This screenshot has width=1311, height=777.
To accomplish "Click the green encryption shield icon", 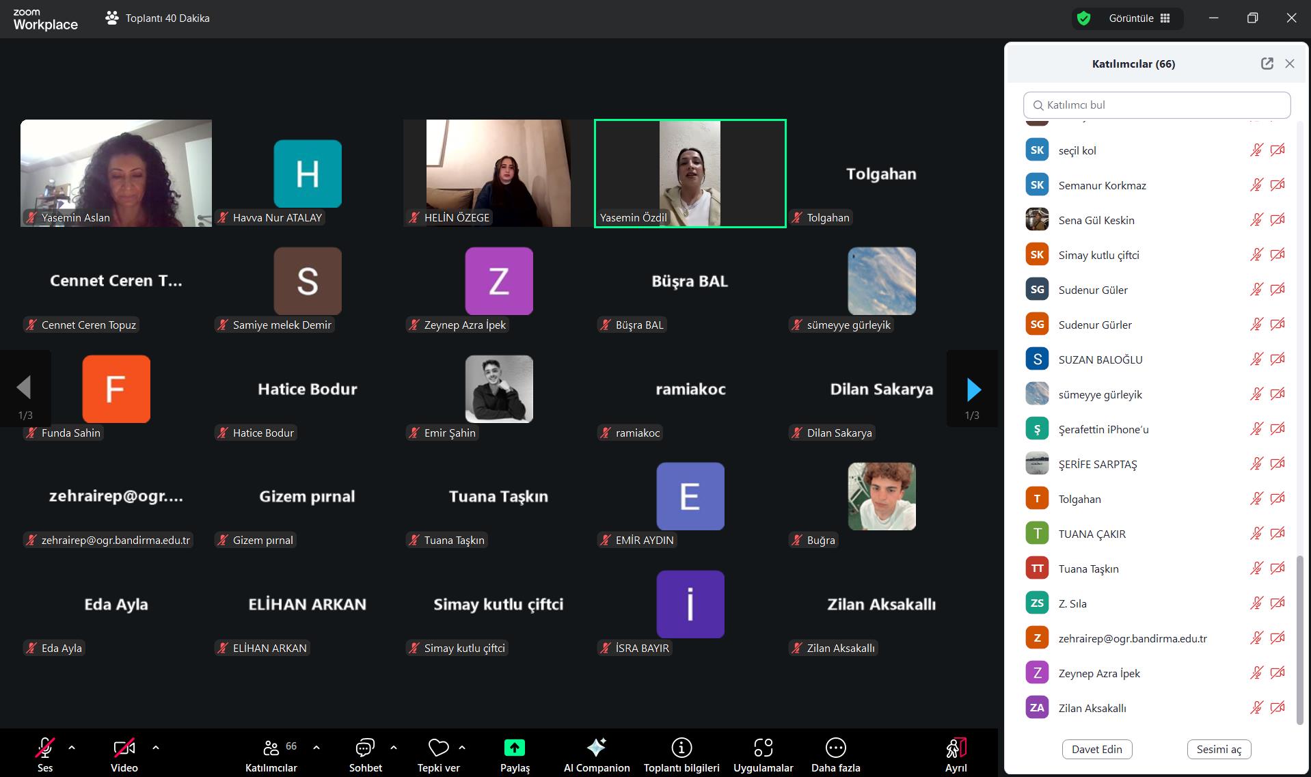I will pyautogui.click(x=1083, y=18).
